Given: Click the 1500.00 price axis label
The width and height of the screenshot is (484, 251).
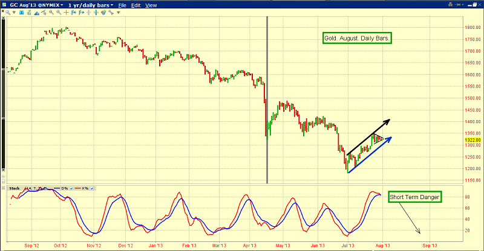Looking at the screenshot, I should [x=473, y=98].
